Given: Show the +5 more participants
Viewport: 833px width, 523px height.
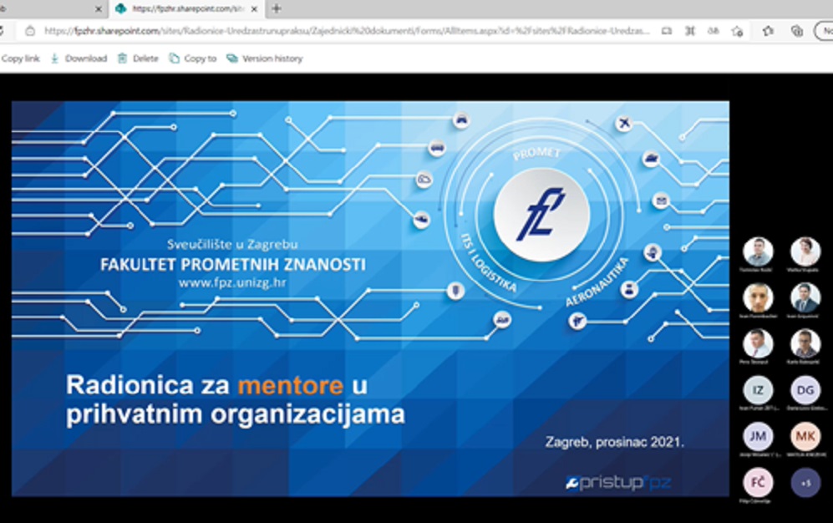Looking at the screenshot, I should pos(805,483).
